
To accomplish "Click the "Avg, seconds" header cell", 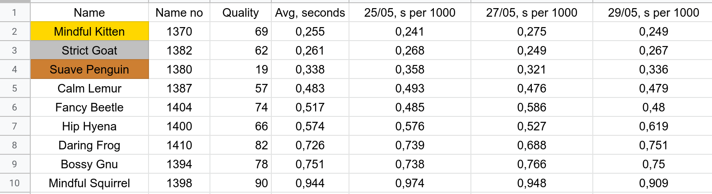I will coord(310,13).
